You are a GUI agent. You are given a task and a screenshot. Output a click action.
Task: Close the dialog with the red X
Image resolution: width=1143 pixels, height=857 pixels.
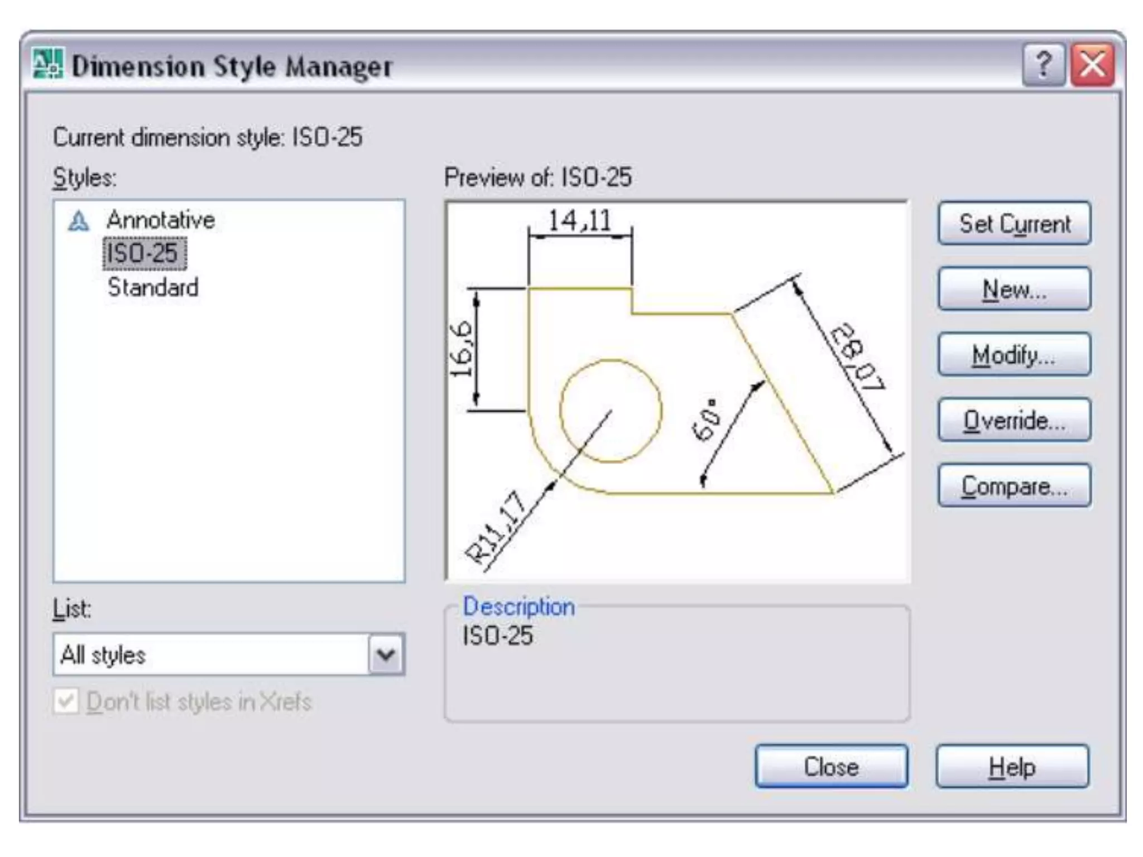[1092, 65]
